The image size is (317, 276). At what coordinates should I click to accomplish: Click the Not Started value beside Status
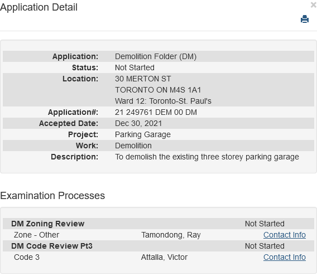click(x=135, y=67)
